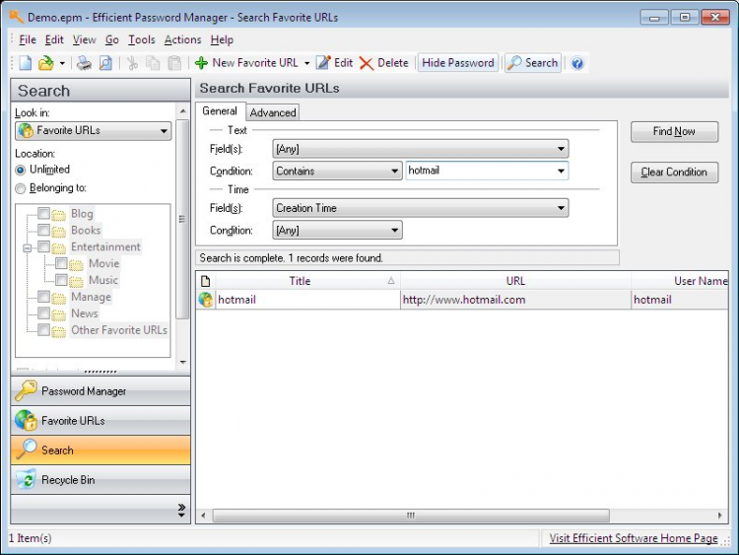Switch to the General tab
This screenshot has width=739, height=555.
(x=220, y=111)
